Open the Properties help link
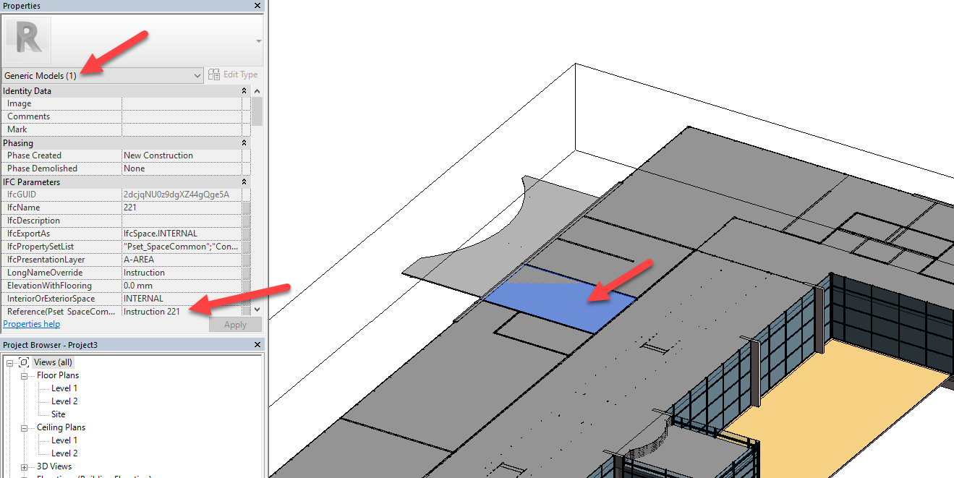This screenshot has height=478, width=954. click(x=31, y=323)
